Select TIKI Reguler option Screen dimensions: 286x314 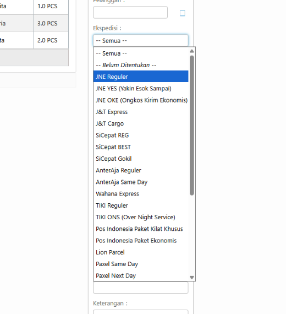(x=141, y=205)
